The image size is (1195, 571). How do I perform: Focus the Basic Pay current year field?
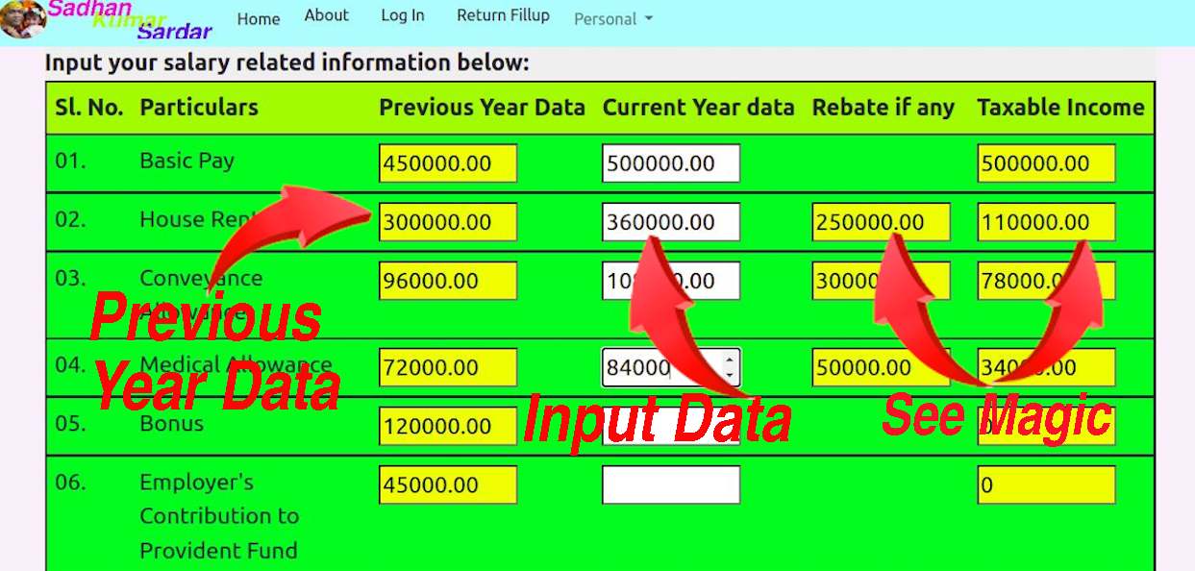[x=670, y=163]
